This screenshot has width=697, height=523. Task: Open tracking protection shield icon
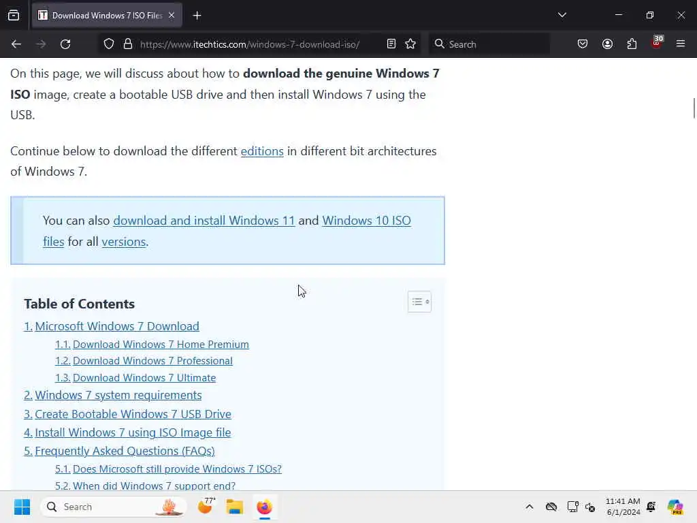coord(109,44)
